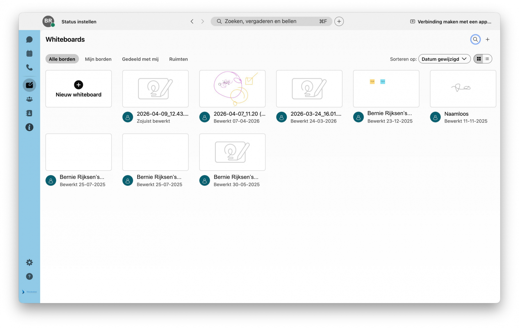Open the Datum gewijzigd sort dropdown
519x328 pixels.
(x=444, y=59)
